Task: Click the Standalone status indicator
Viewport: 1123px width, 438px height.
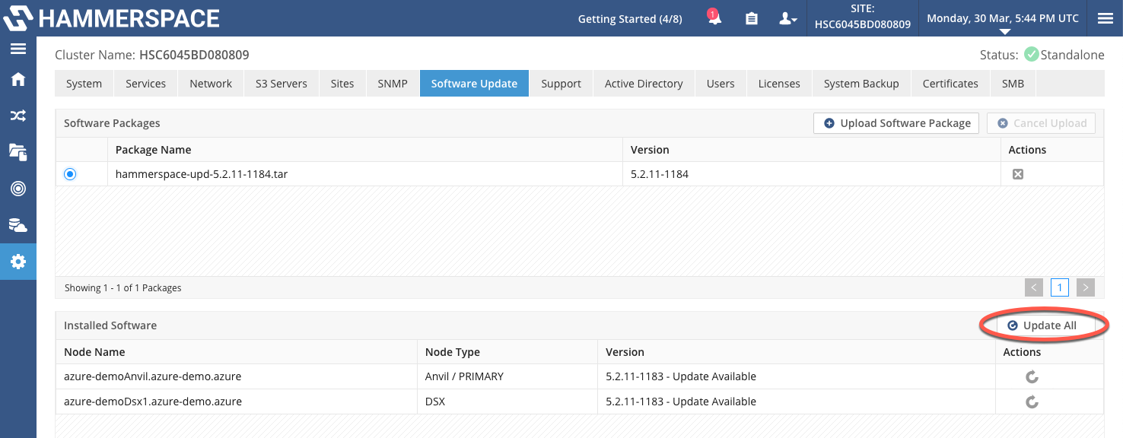Action: click(x=1064, y=55)
